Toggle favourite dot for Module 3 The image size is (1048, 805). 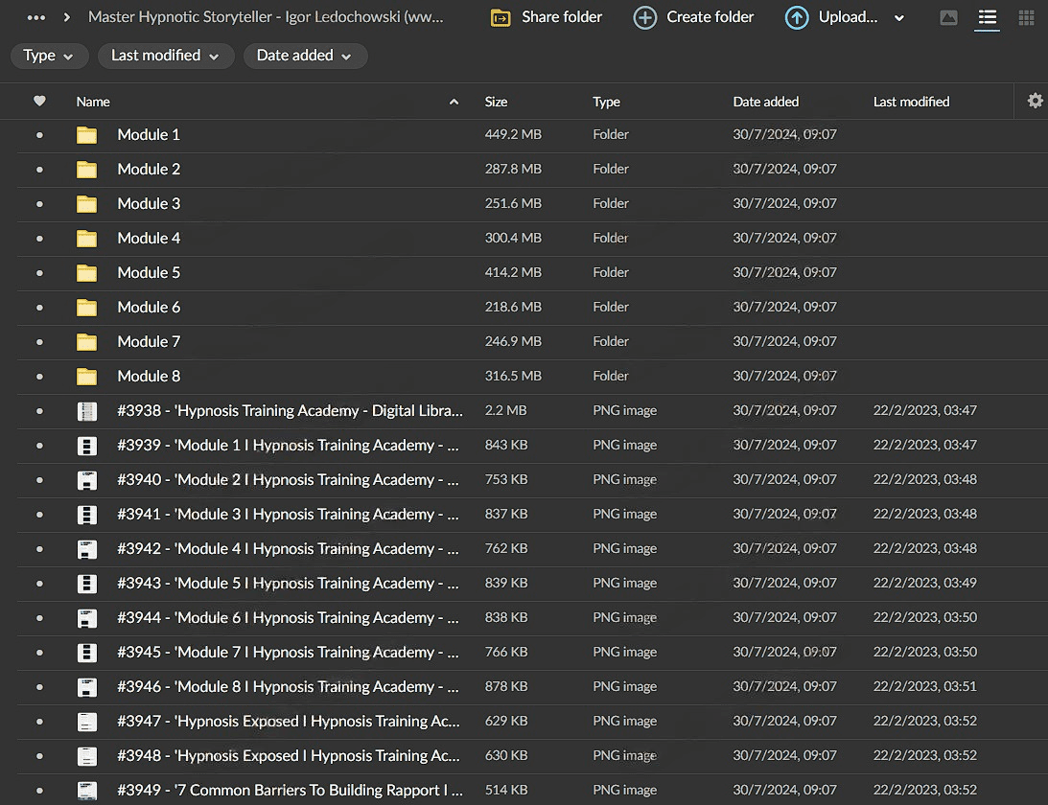(39, 204)
